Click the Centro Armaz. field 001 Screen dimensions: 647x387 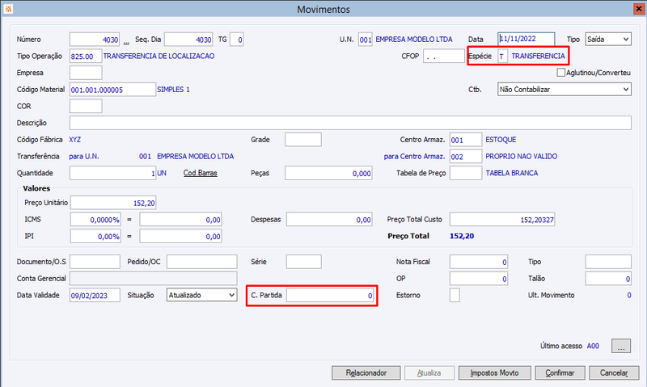click(x=466, y=140)
